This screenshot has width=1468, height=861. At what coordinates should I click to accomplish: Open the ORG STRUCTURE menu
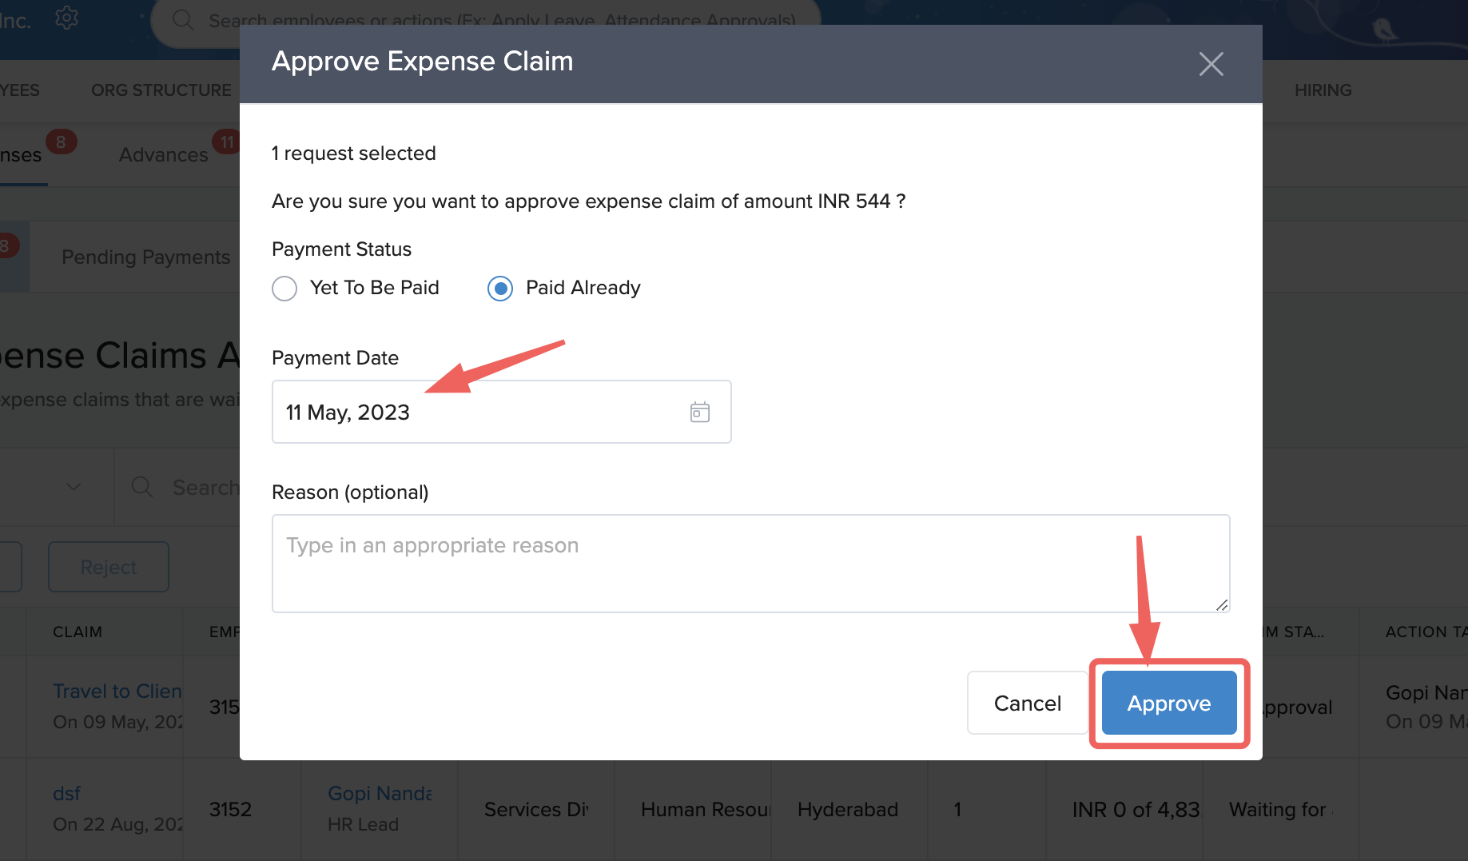point(161,90)
